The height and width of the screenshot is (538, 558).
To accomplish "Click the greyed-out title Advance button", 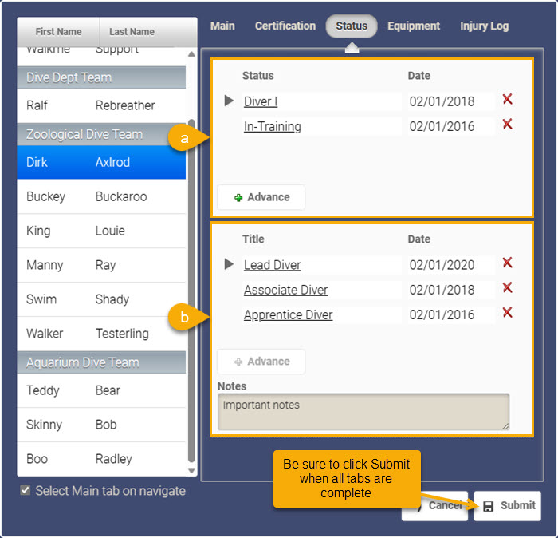I will tap(261, 362).
